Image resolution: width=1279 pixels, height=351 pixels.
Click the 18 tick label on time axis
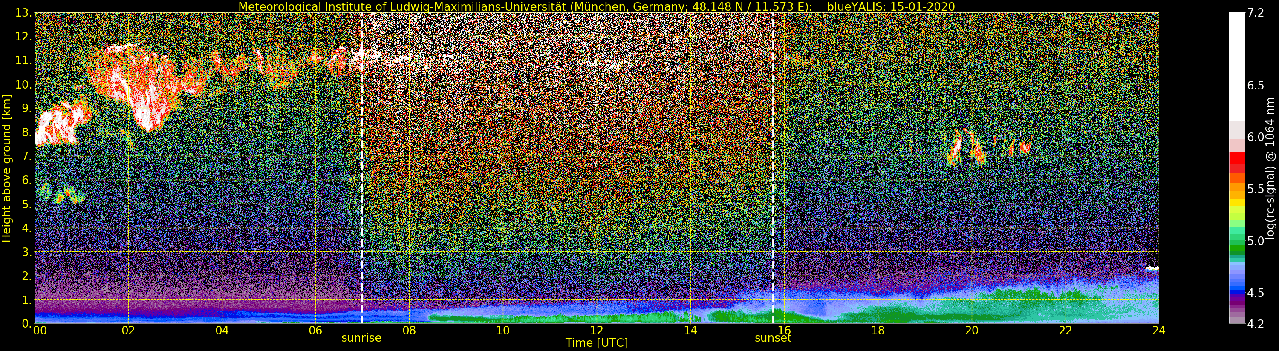[x=878, y=331]
